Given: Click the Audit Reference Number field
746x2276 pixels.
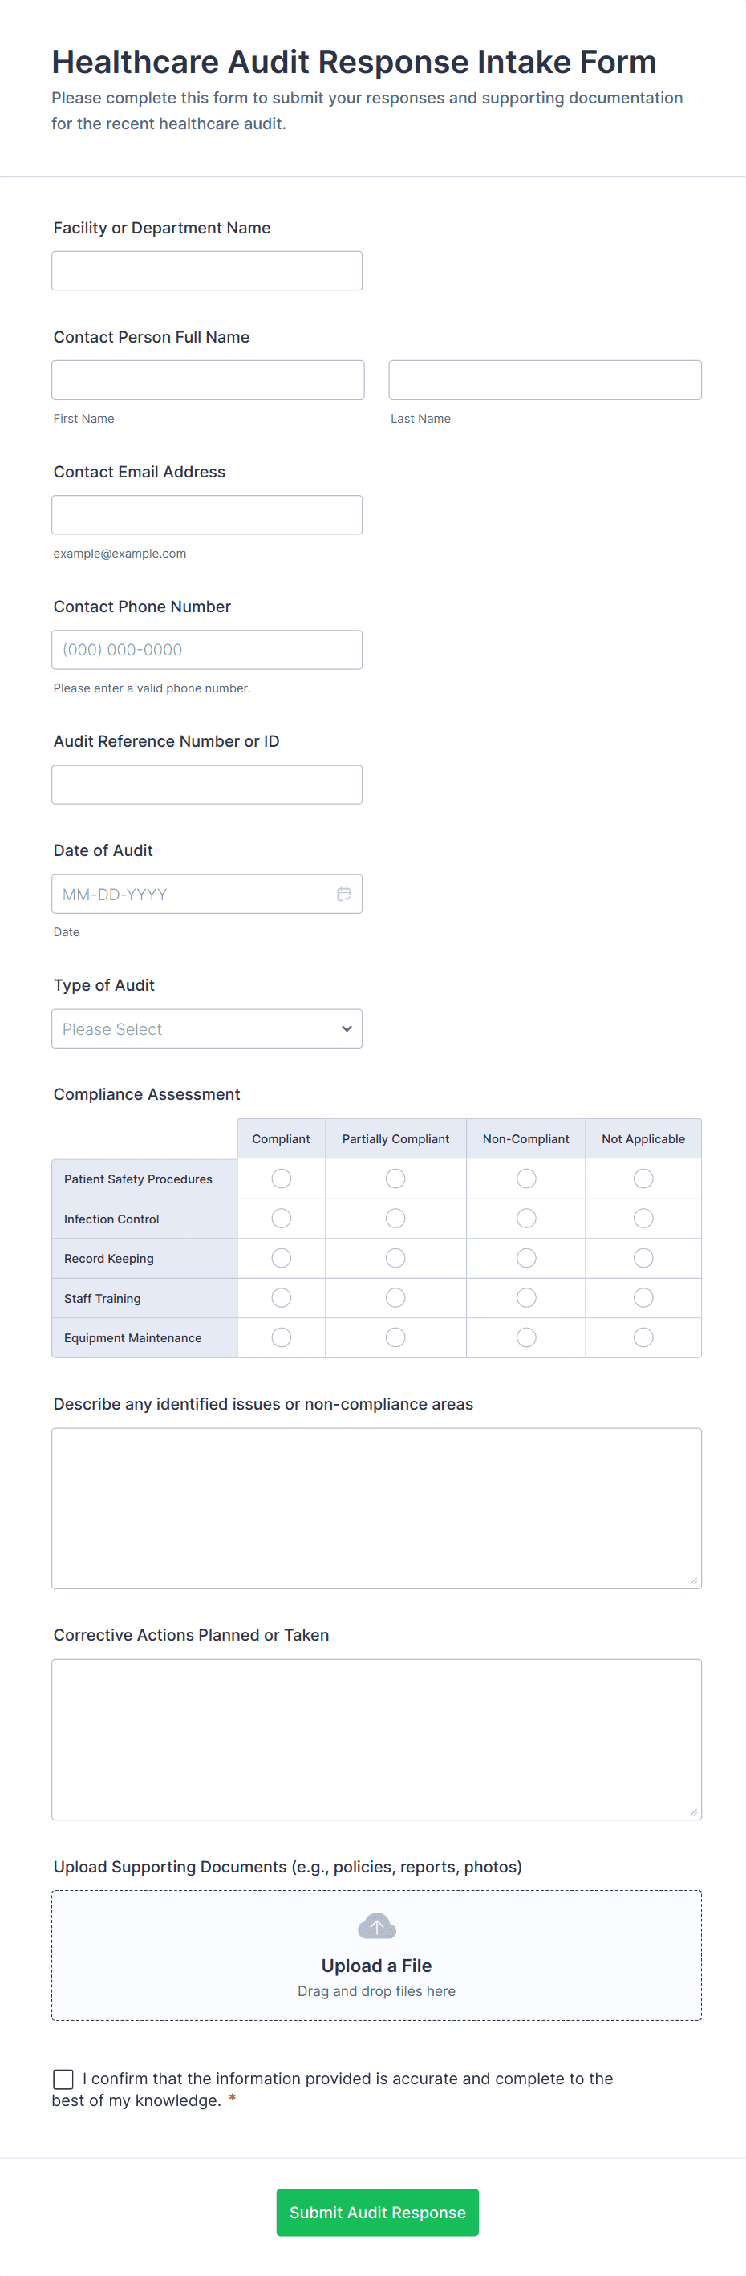Looking at the screenshot, I should coord(207,785).
